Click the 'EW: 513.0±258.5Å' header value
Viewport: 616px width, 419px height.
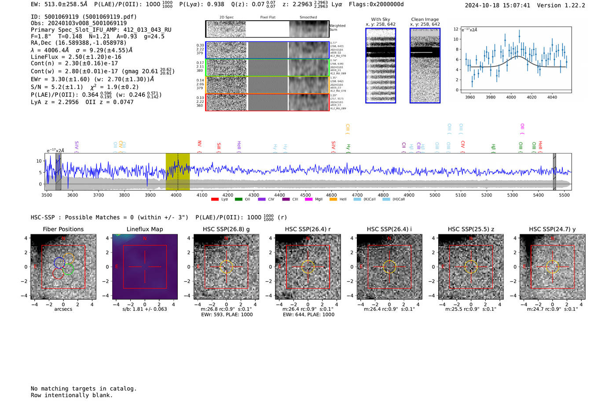[59, 4]
